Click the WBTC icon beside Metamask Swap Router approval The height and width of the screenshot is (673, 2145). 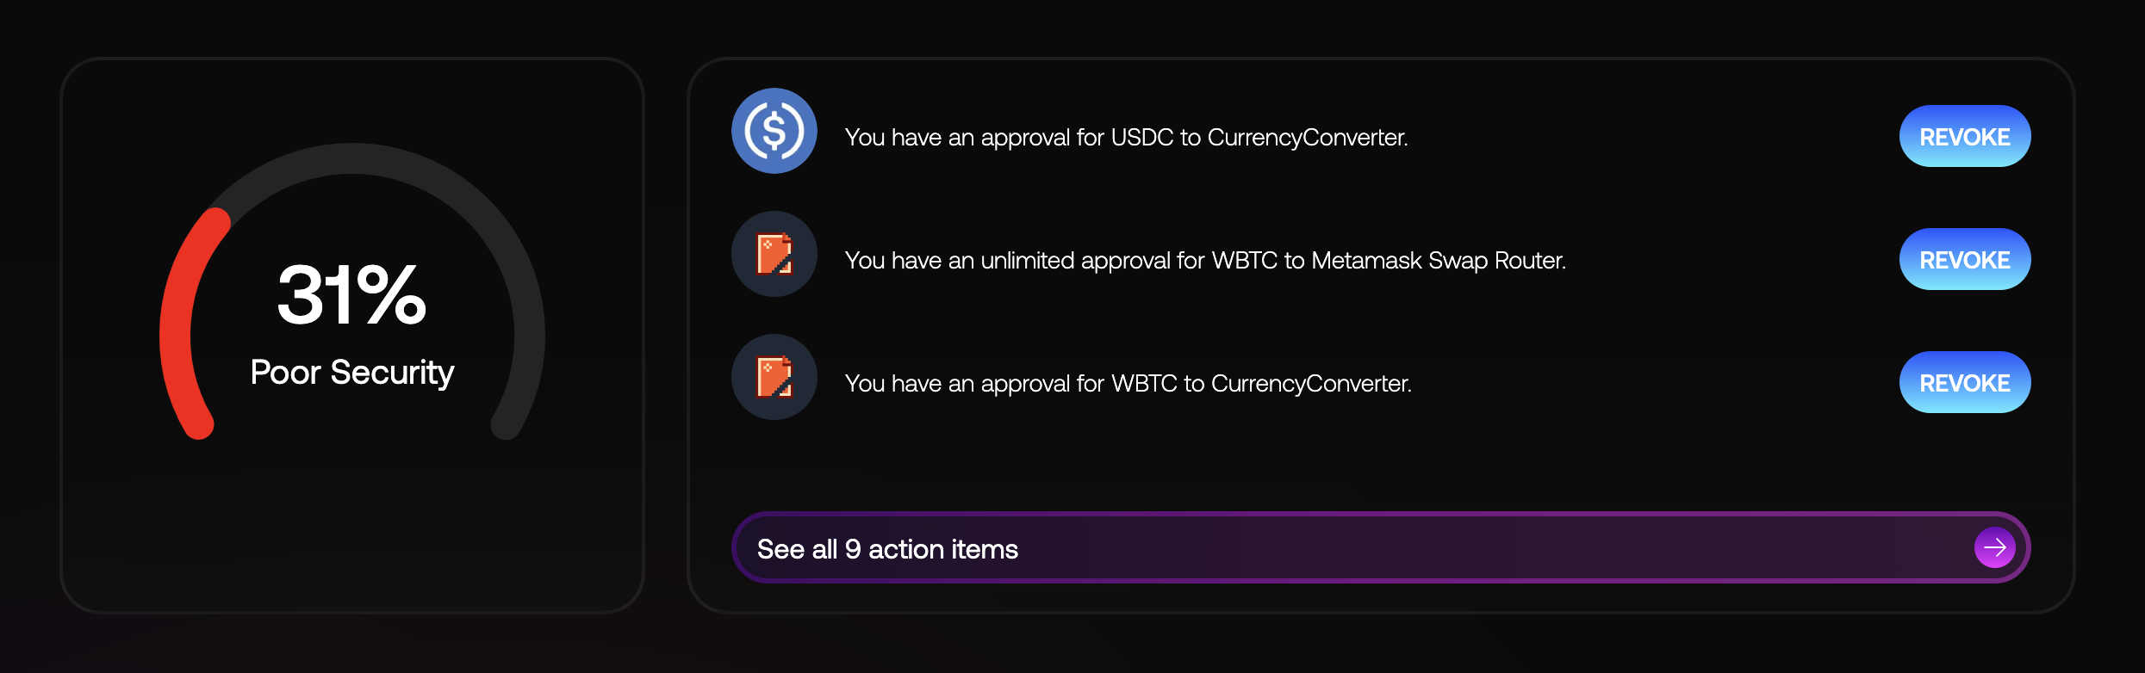774,254
